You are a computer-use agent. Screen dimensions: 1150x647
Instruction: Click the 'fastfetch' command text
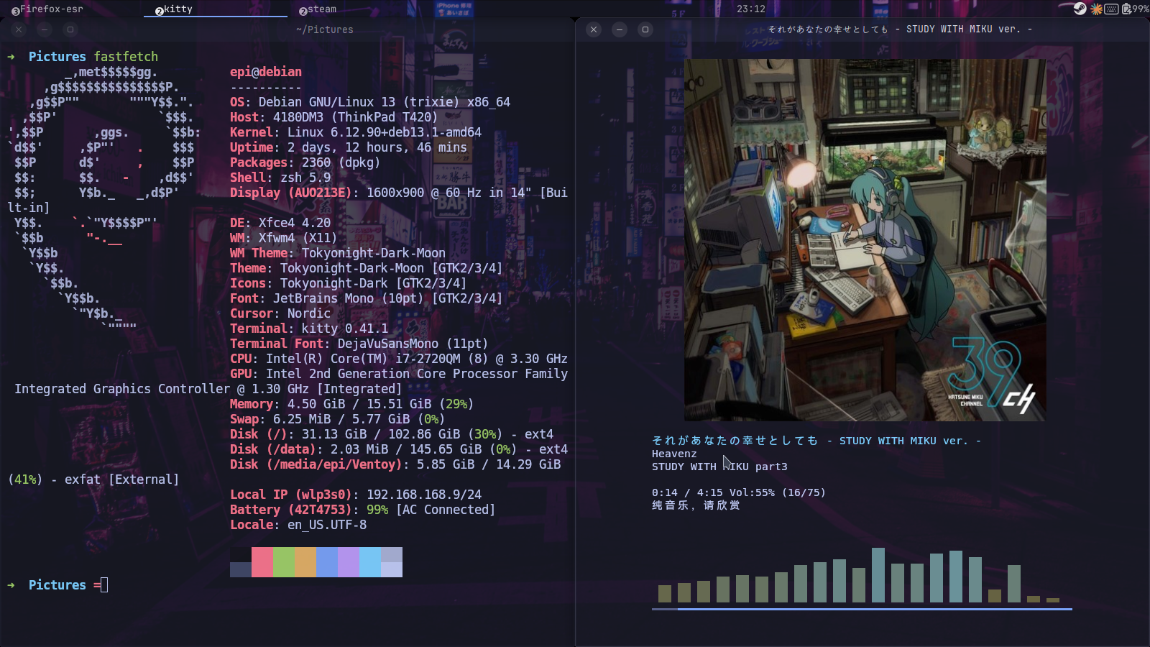[126, 57]
